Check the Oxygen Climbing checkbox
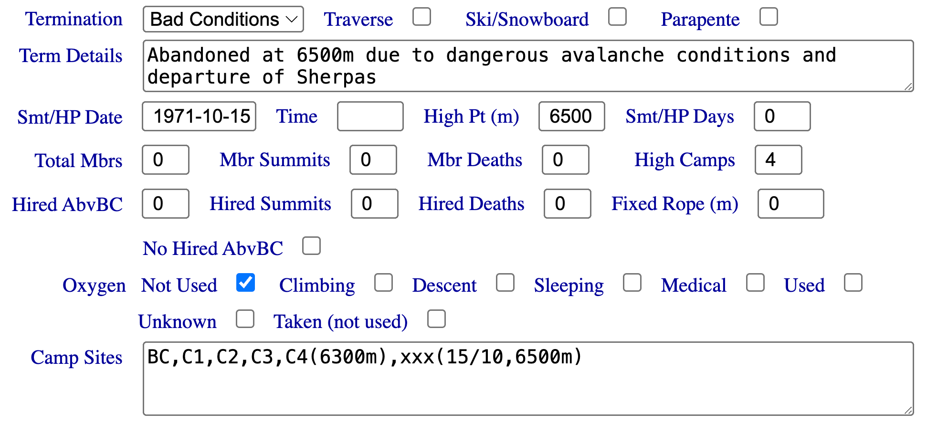Viewport: 927px width, 424px height. [383, 283]
